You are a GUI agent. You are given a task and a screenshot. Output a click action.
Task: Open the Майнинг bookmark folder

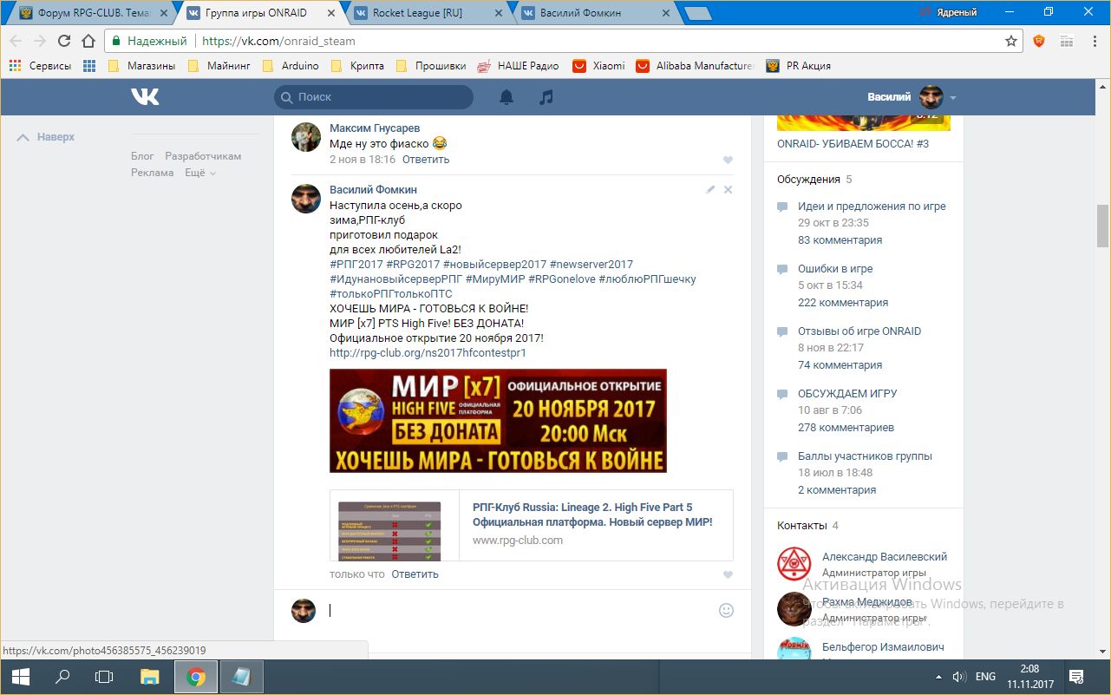click(x=219, y=66)
